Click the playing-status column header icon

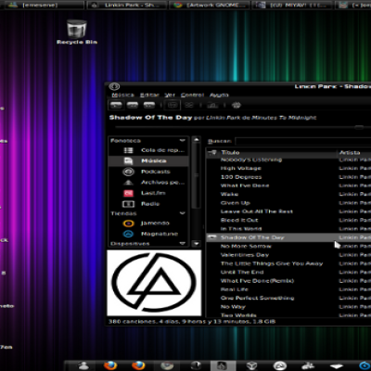212,152
